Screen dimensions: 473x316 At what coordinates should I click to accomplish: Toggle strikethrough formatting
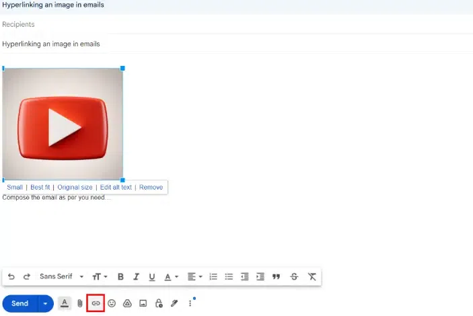[294, 276]
